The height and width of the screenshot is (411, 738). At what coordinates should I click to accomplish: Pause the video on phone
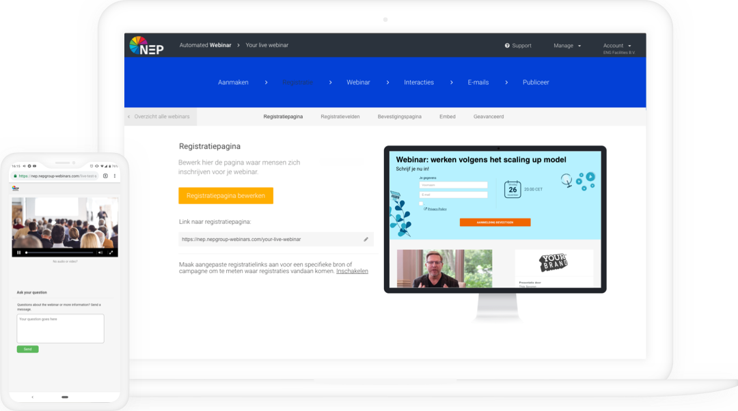tap(19, 253)
